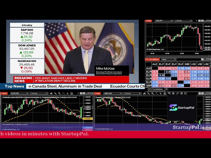Select drawing pencil tool in GBPUSD chart
Viewport: 211px width, 158px height.
point(148,93)
